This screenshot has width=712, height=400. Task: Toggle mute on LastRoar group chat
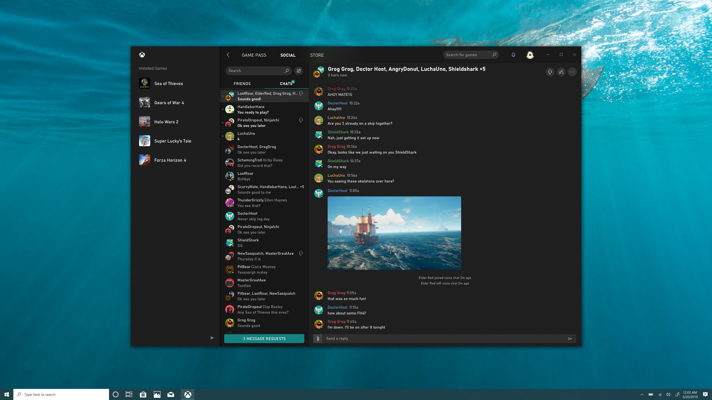302,93
